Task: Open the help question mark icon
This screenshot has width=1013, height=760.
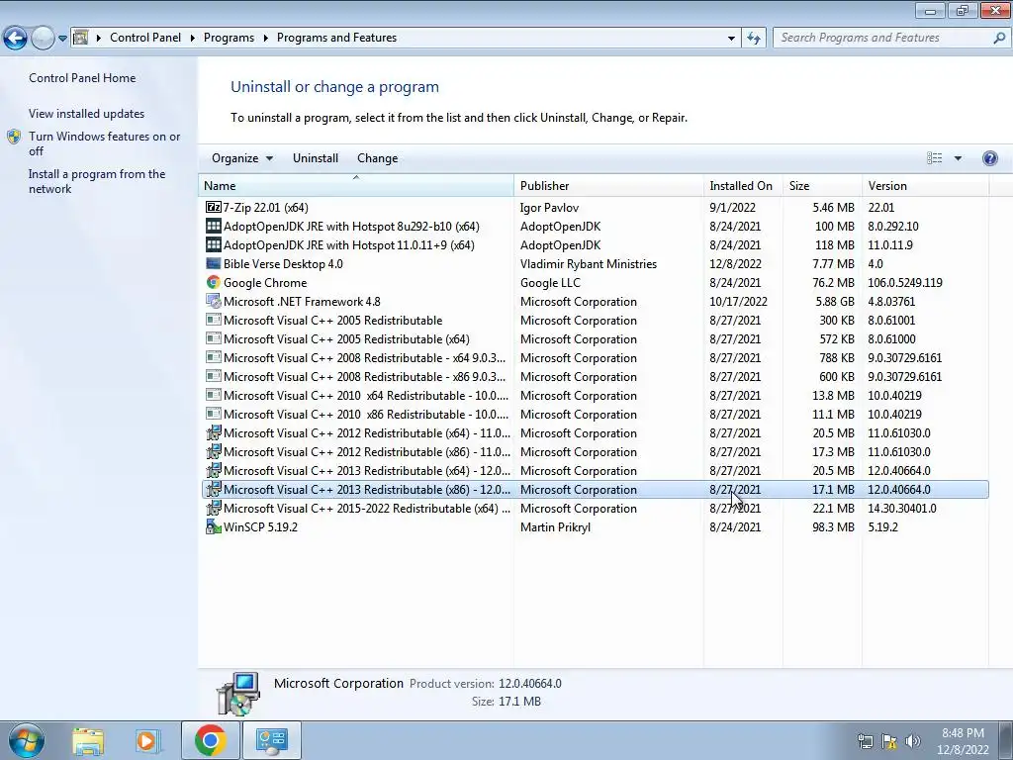Action: point(989,158)
